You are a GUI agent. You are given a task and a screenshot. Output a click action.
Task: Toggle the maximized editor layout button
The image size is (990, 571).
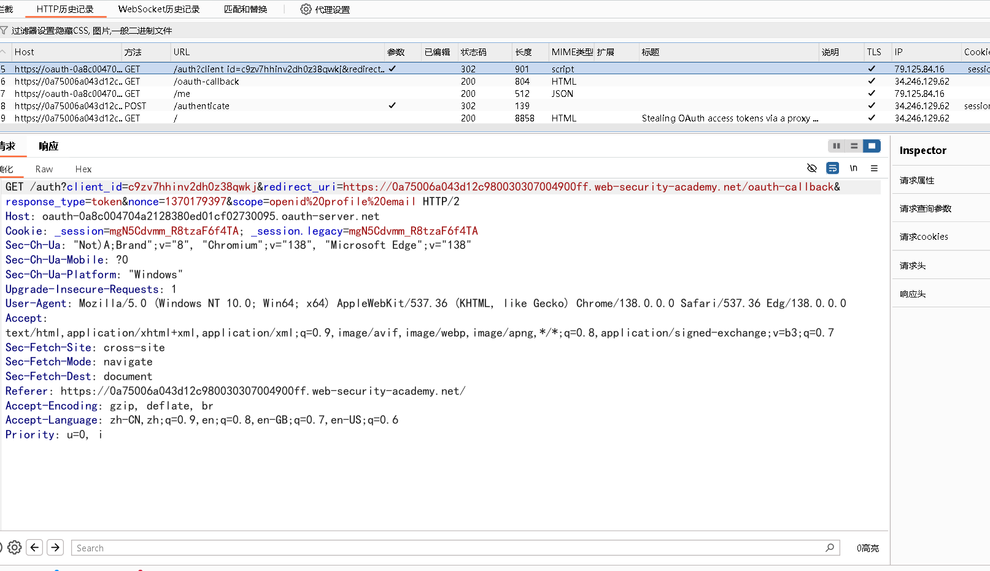click(x=872, y=146)
